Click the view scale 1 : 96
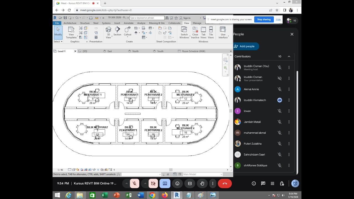The height and width of the screenshot is (199, 354). 60,170
